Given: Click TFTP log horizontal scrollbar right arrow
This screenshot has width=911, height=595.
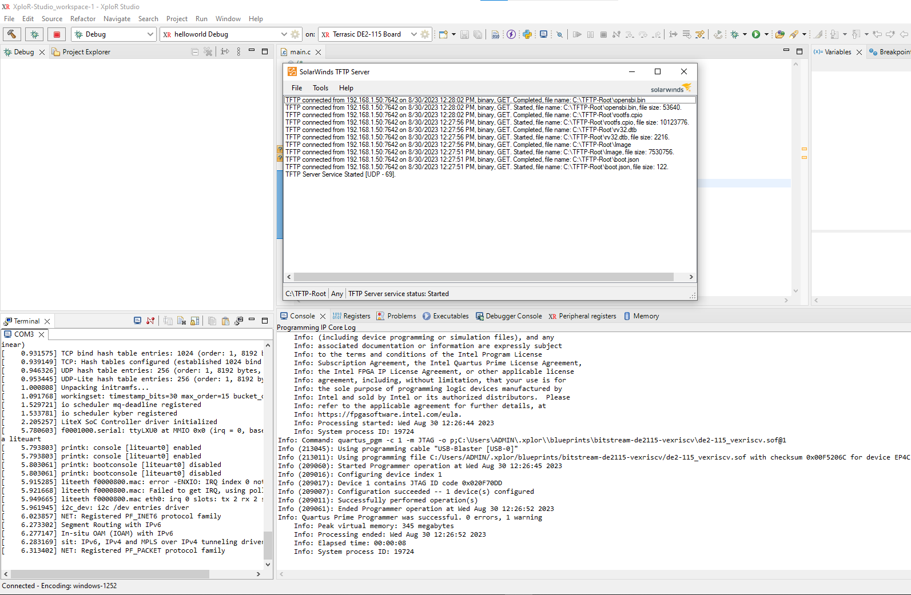Looking at the screenshot, I should [691, 277].
